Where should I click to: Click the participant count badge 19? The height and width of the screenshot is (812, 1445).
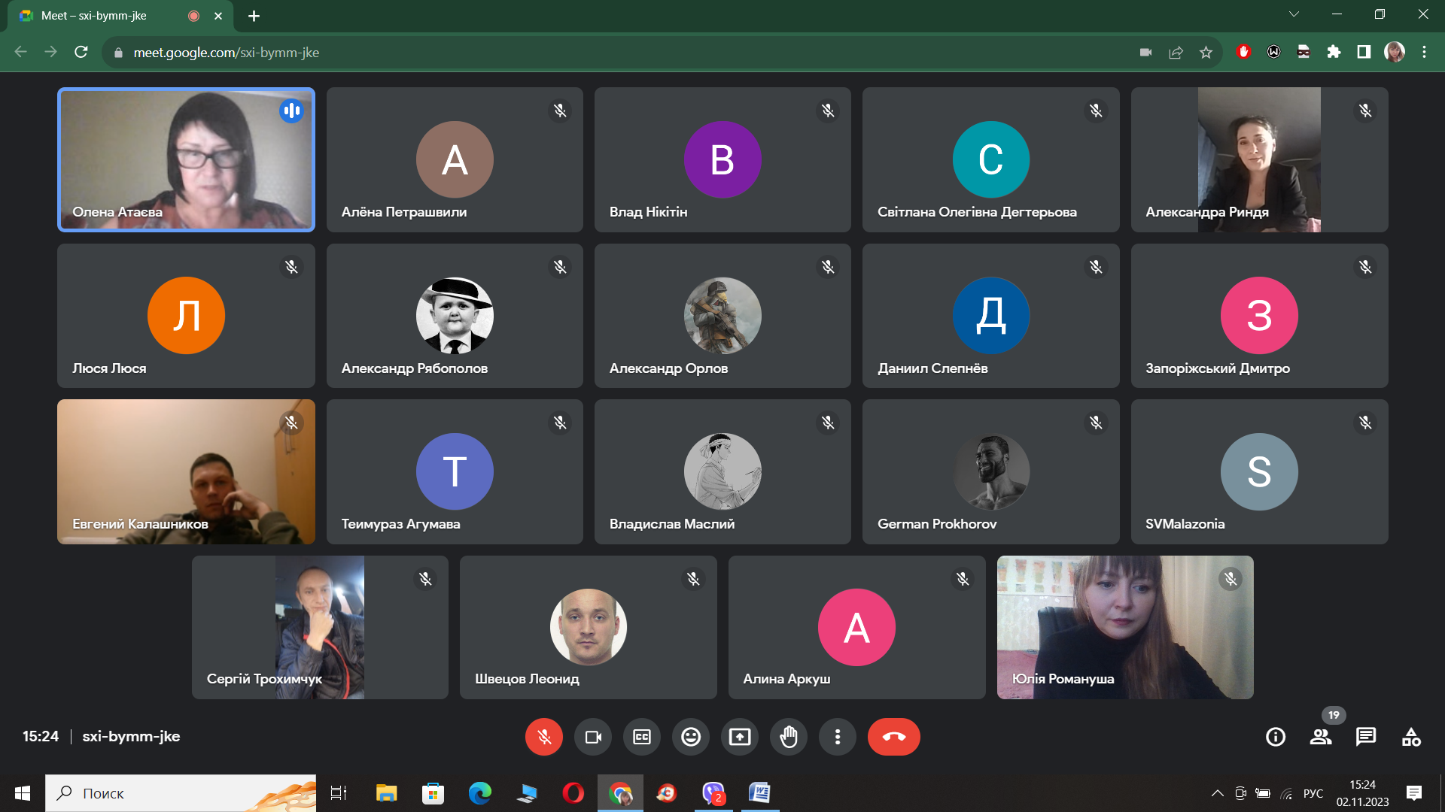(1334, 715)
